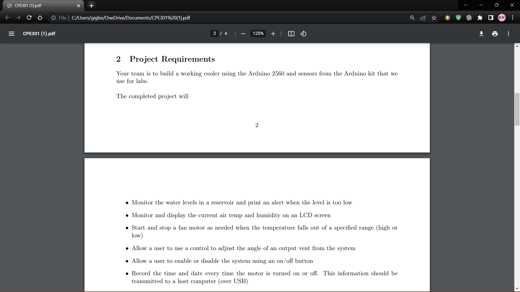This screenshot has height=292, width=520.
Task: Select the CPE301 (1).pdf tab
Action: (x=41, y=6)
